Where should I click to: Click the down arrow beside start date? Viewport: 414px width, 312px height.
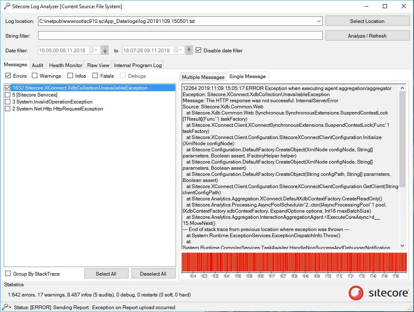tap(105, 50)
